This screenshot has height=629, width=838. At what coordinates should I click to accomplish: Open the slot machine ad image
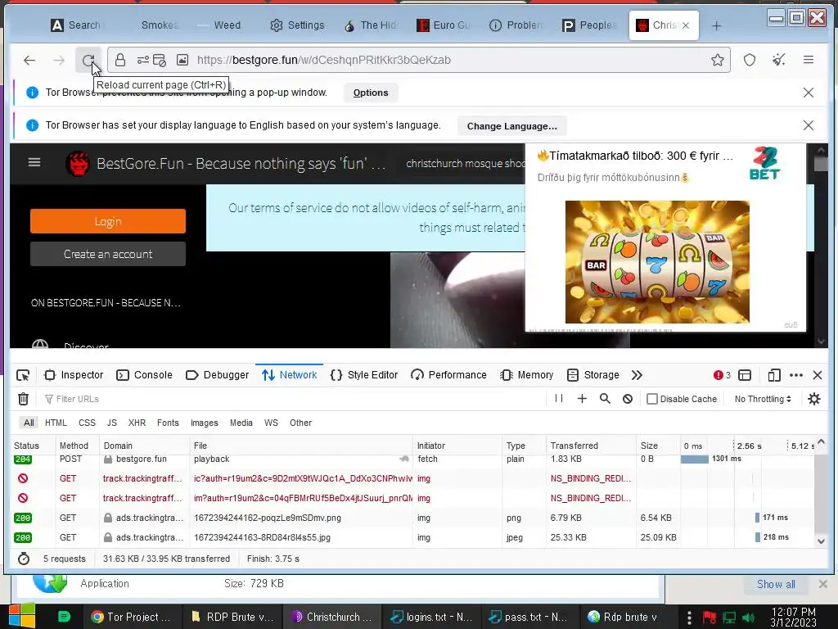tap(657, 261)
